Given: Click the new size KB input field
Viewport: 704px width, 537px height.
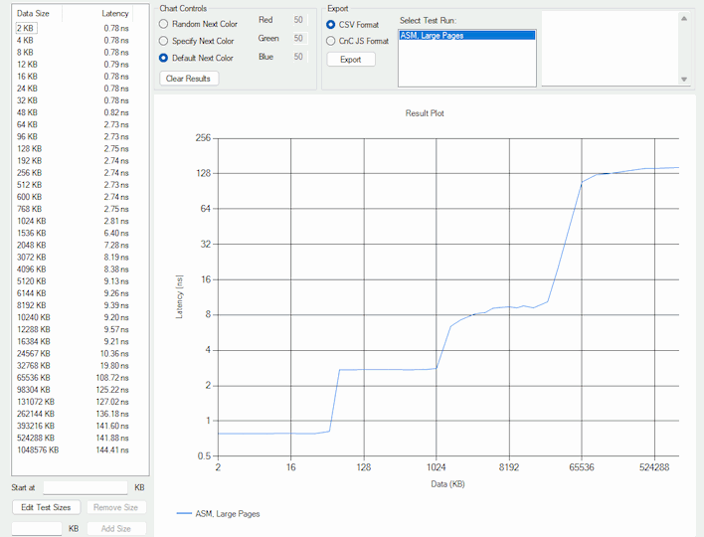Looking at the screenshot, I should [x=37, y=529].
